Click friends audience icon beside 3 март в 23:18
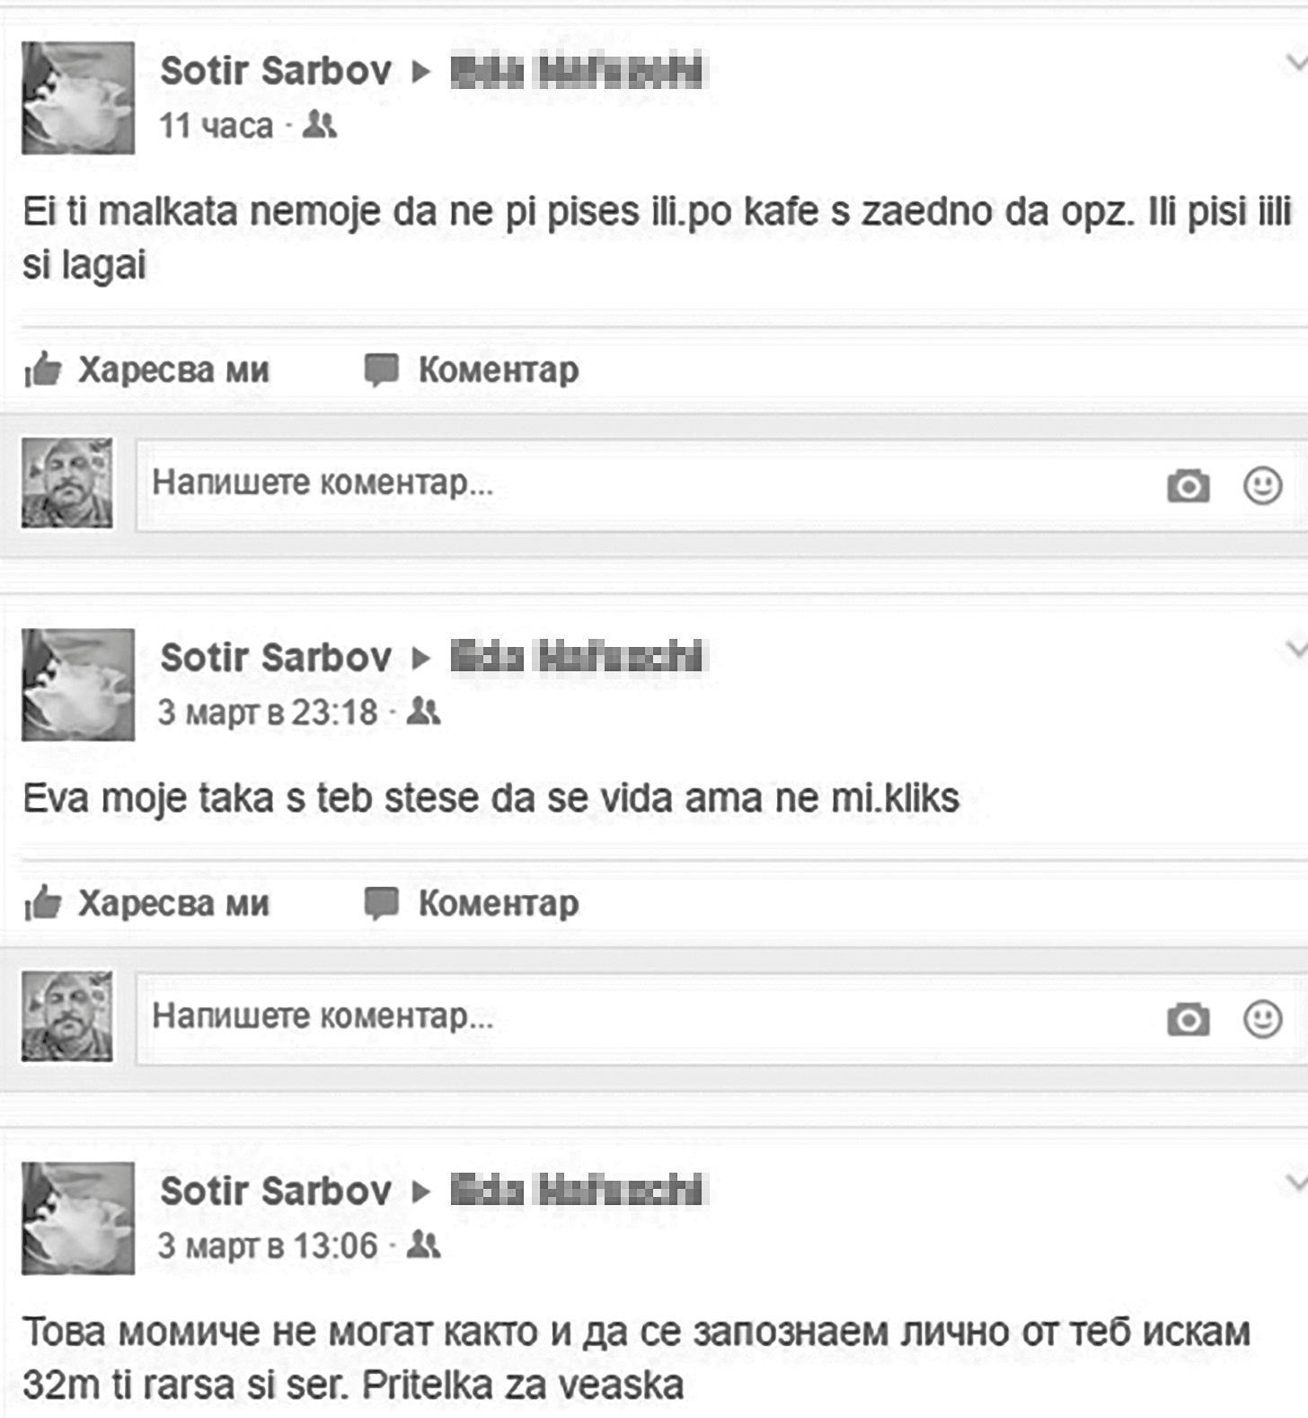Viewport: 1308px width, 1418px height. tap(423, 712)
